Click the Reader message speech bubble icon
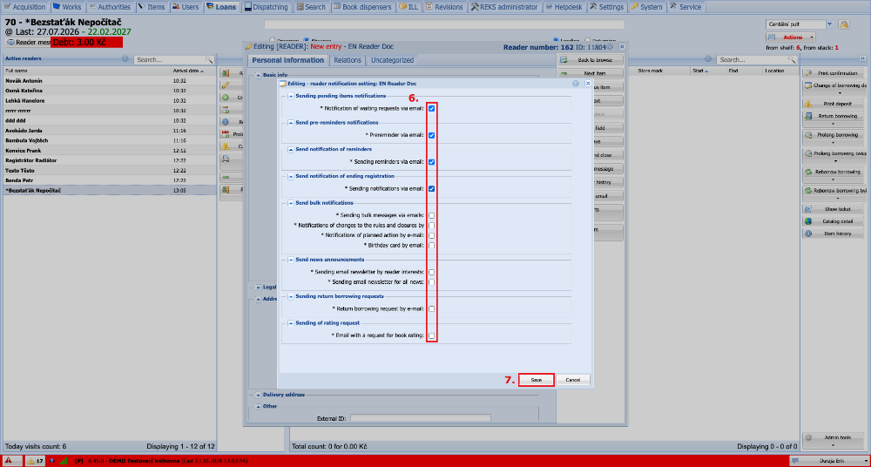 tap(11, 42)
